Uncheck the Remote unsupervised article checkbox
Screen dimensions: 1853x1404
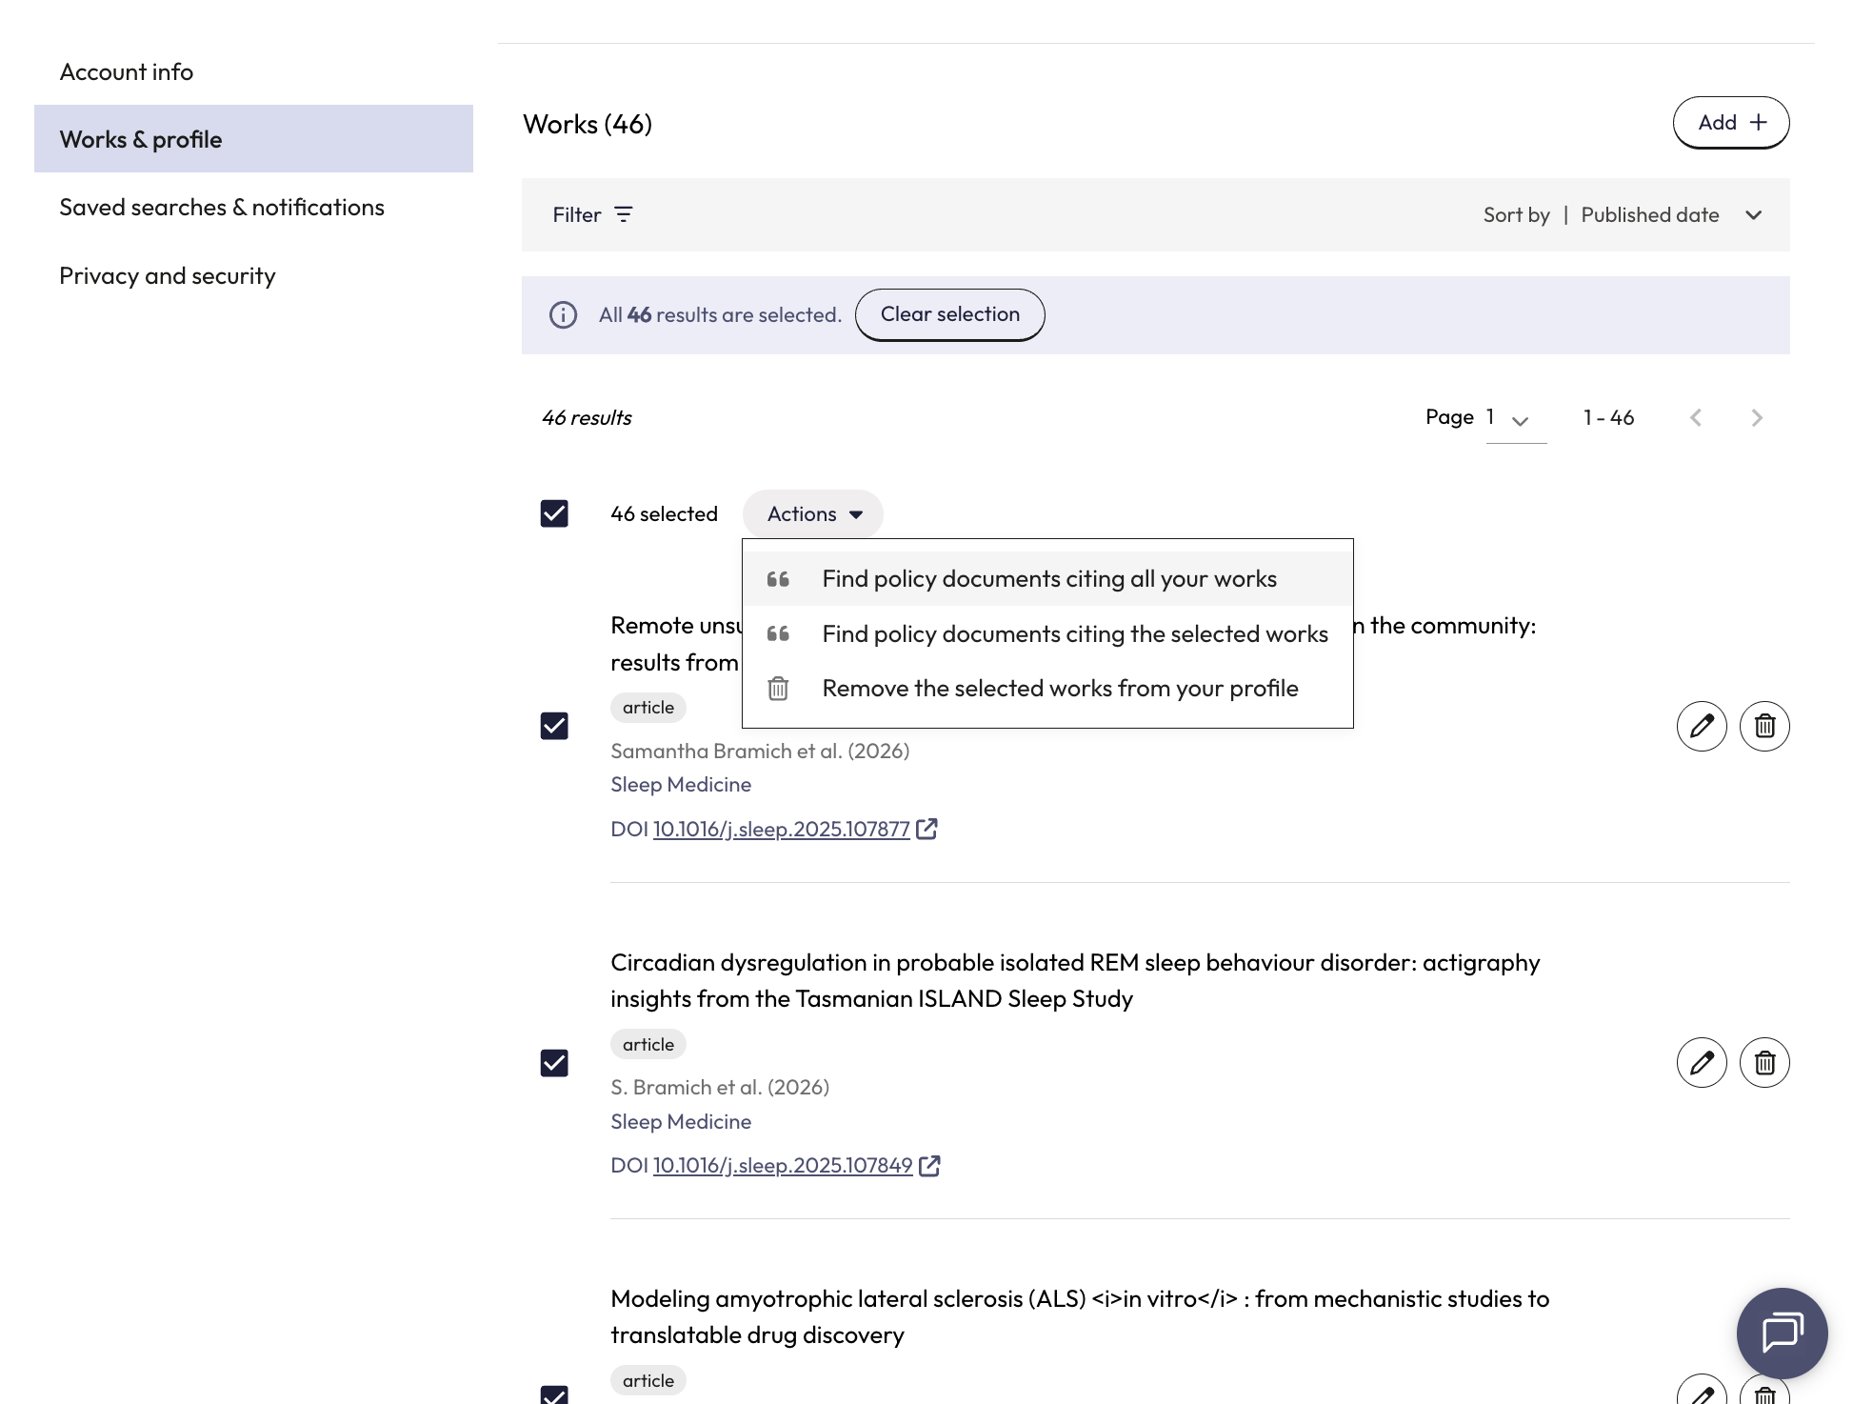pos(554,727)
